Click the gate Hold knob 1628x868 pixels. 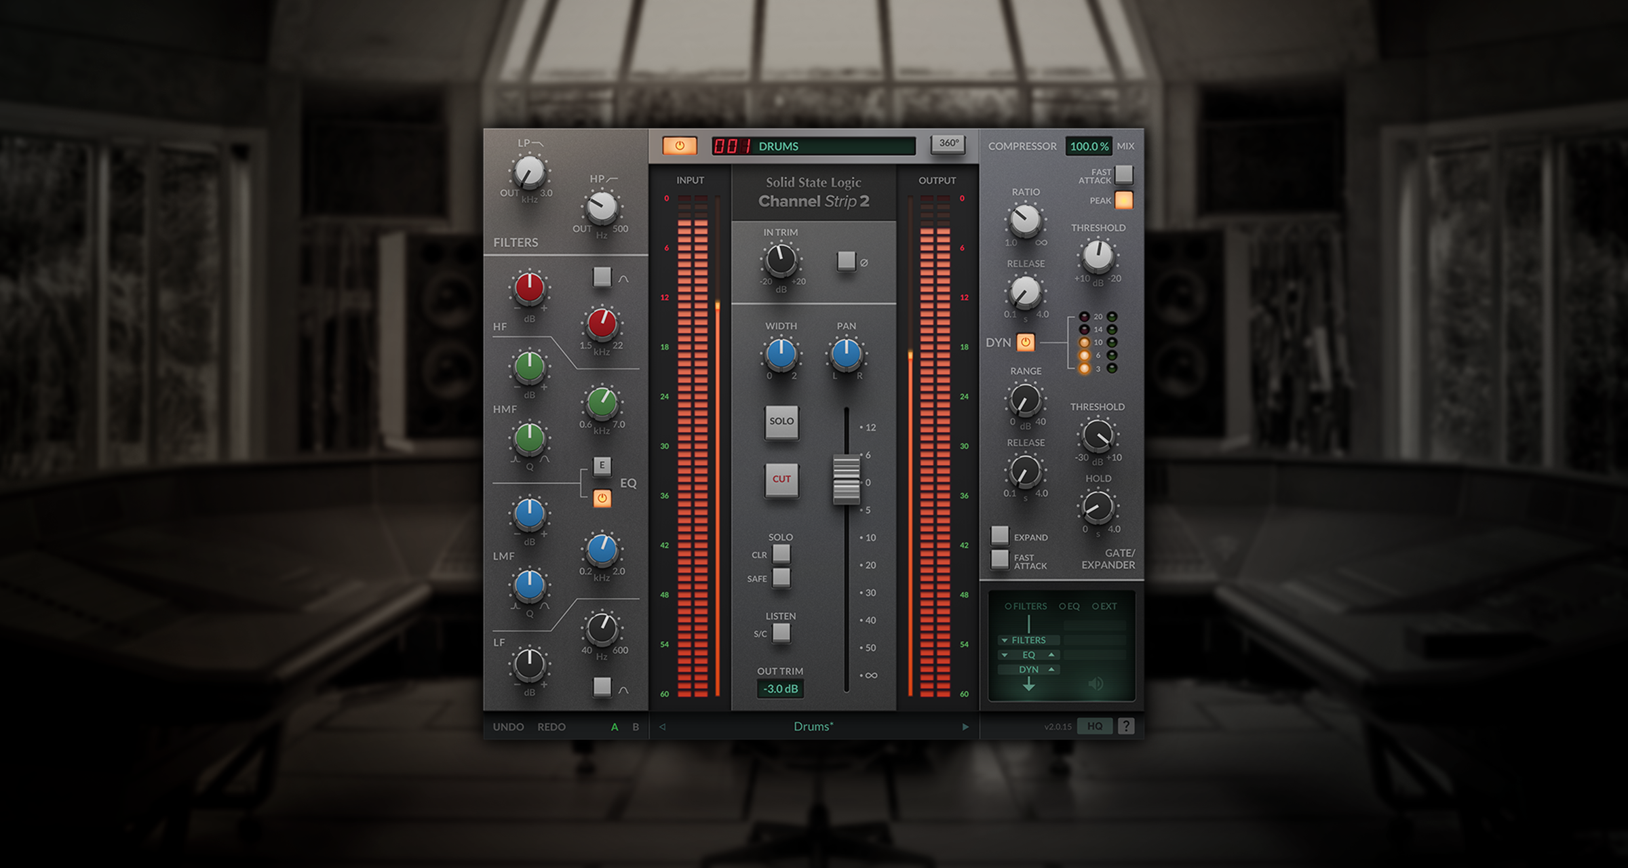[1098, 507]
